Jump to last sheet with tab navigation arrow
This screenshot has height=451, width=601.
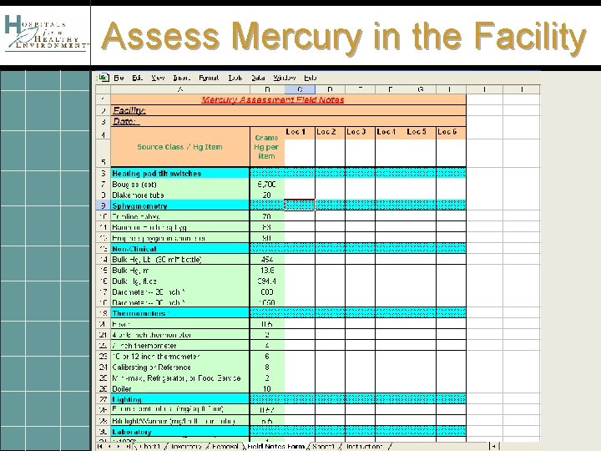(128, 446)
